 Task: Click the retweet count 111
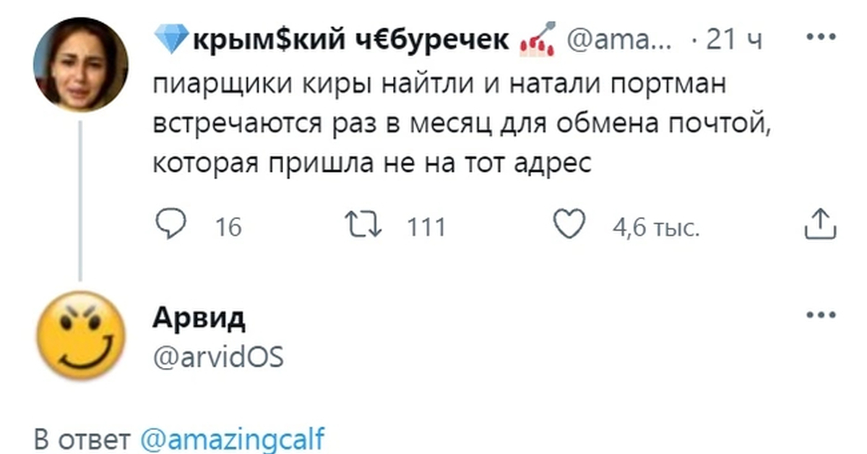coord(426,228)
